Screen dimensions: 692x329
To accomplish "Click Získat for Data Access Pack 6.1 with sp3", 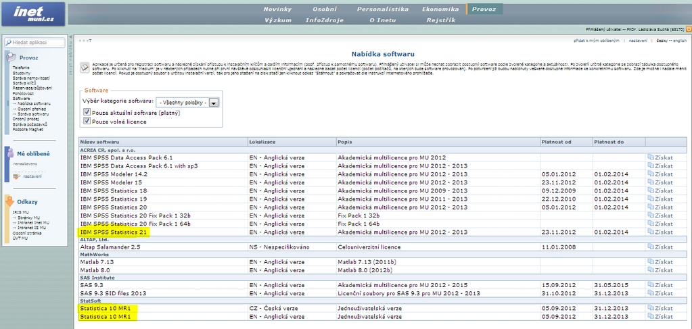I will coord(661,166).
